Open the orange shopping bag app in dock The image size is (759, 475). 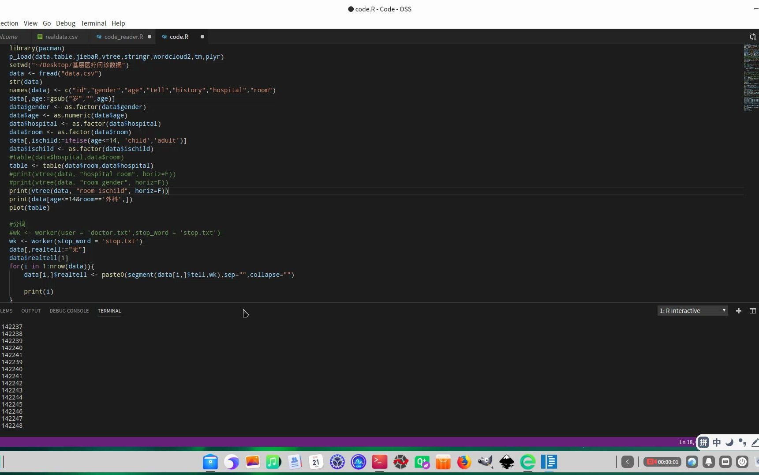443,462
